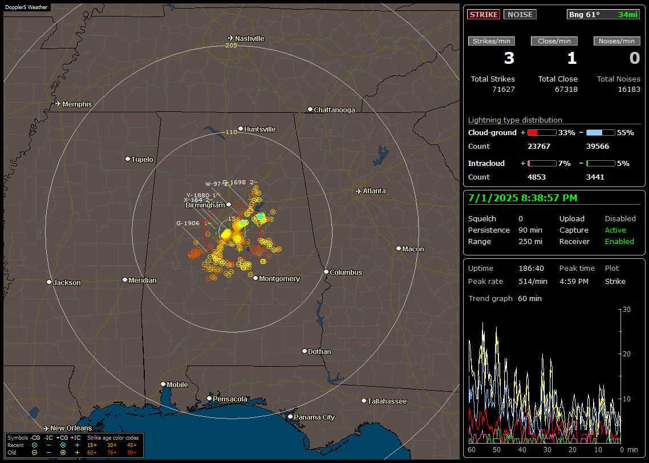Click the Memphis airport plane icon
Screen dimensions: 649x463
58,103
